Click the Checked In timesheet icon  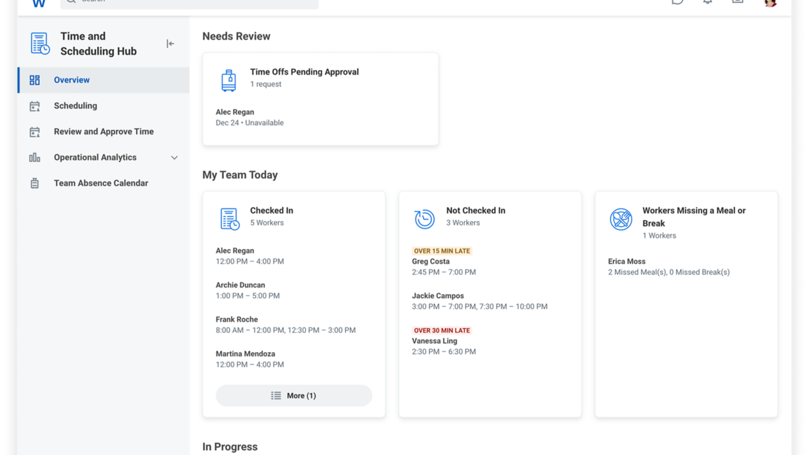229,219
